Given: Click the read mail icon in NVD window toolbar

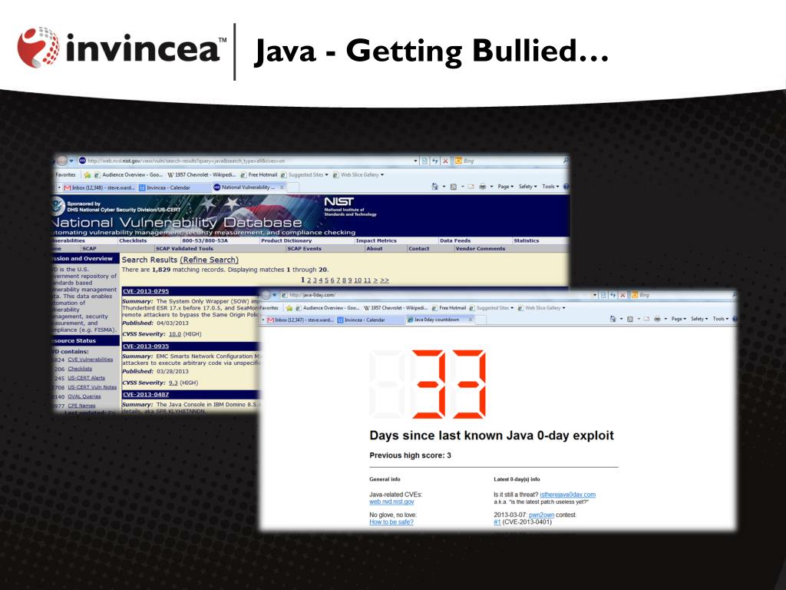Looking at the screenshot, I should pos(471,187).
